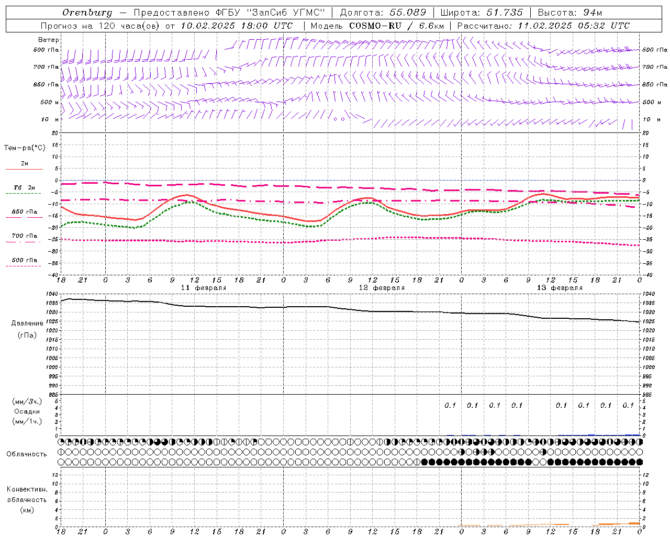Click the 12 февраля date label
The height and width of the screenshot is (536, 670).
(x=382, y=288)
